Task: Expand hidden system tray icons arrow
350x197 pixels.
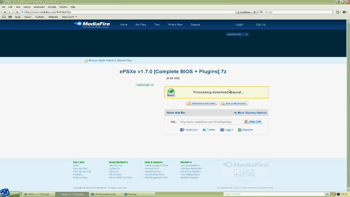Action: pyautogui.click(x=334, y=194)
